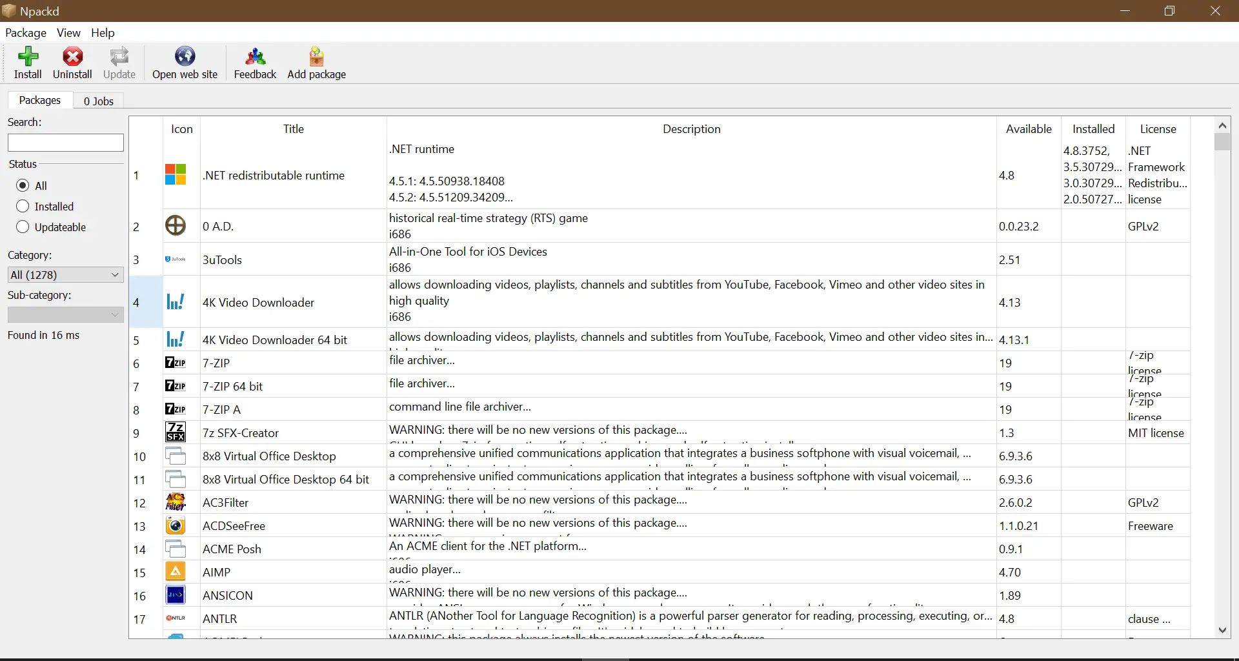
Task: Click the .NET redistributable runtime icon
Action: point(176,175)
